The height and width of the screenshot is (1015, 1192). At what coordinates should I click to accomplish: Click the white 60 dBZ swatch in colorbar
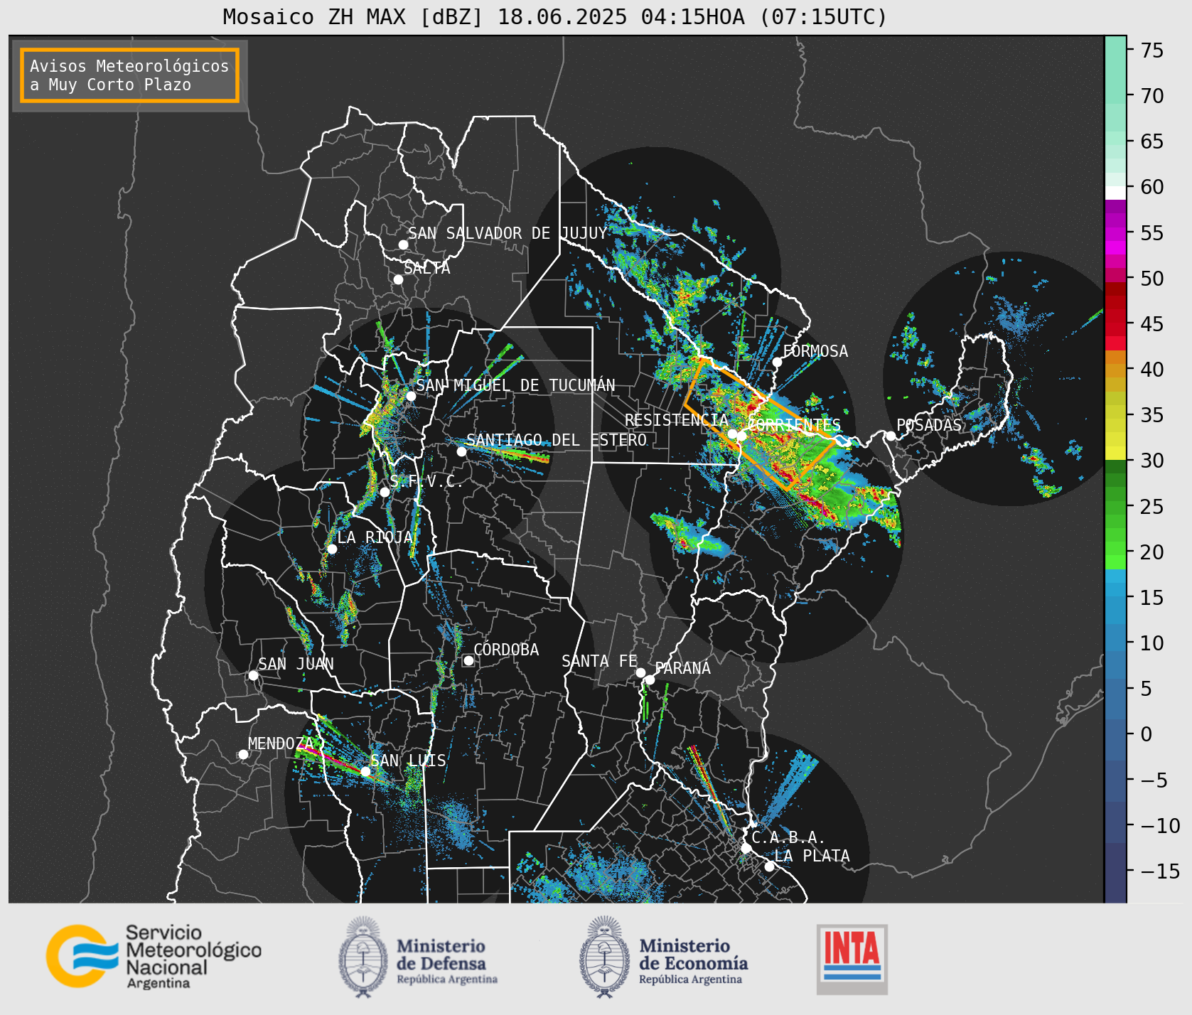click(1115, 193)
